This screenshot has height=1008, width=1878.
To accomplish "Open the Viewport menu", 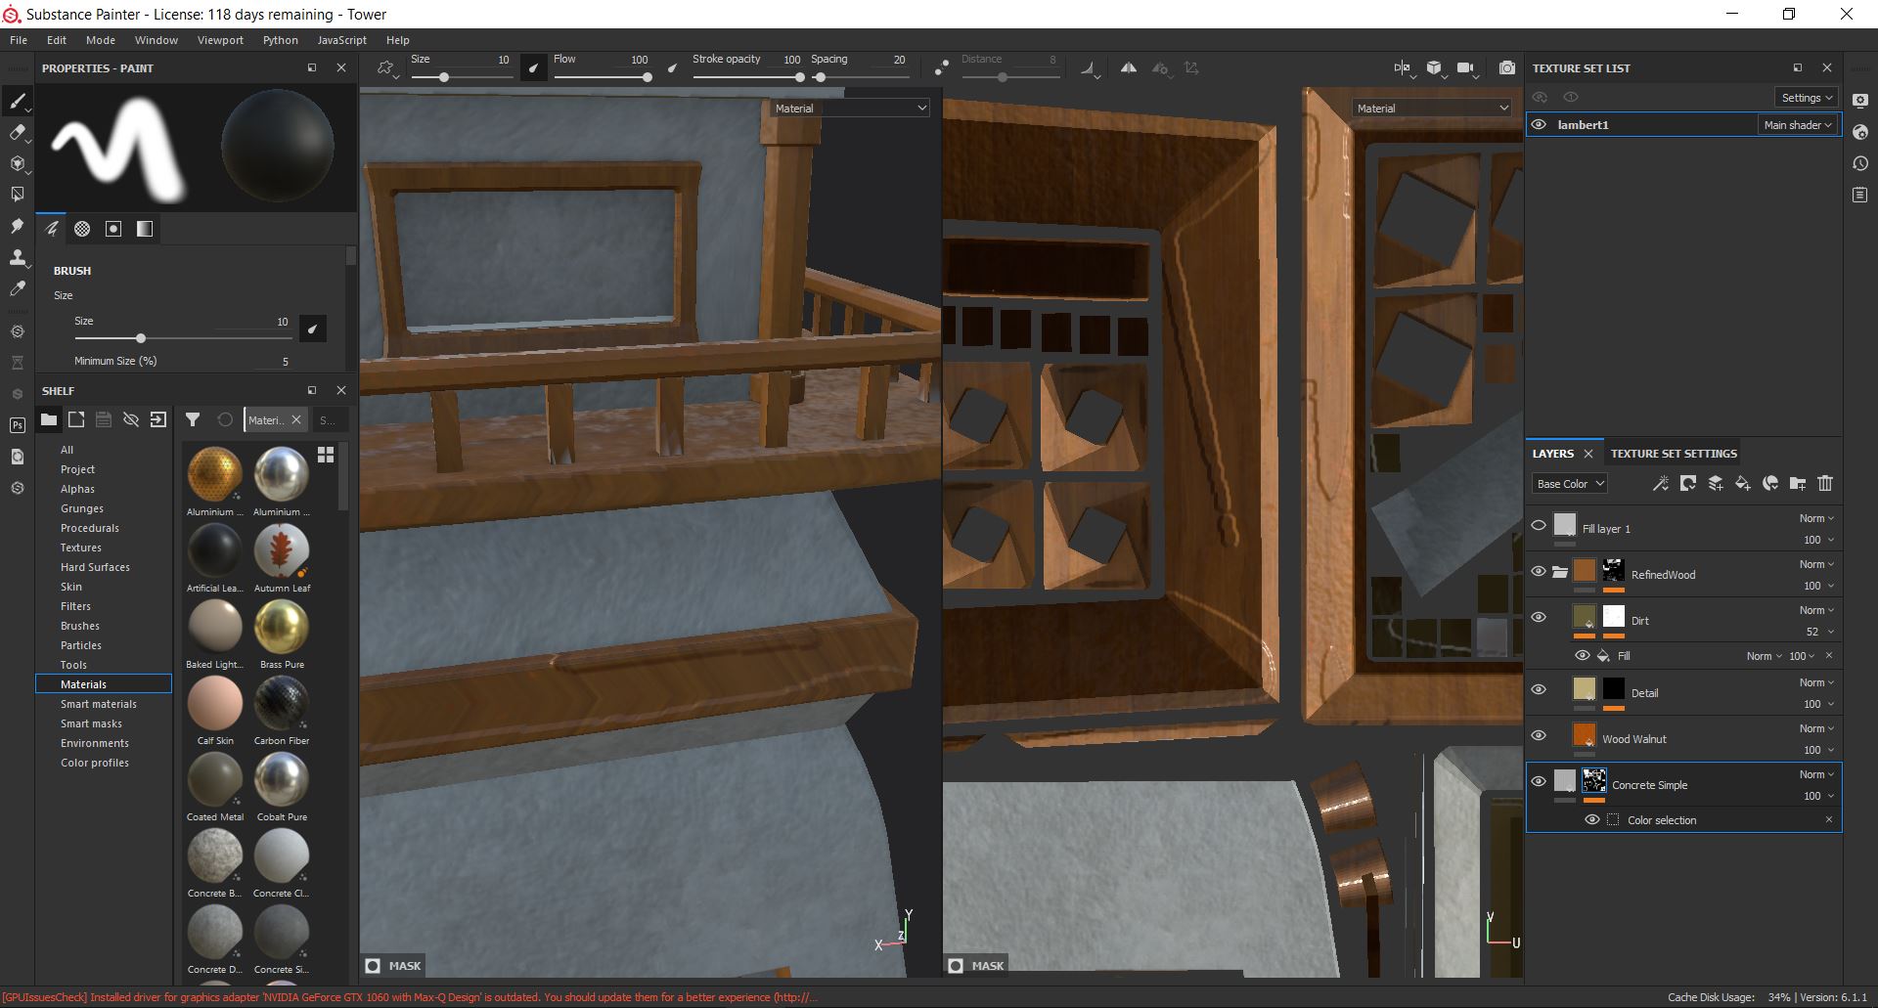I will click(x=220, y=40).
